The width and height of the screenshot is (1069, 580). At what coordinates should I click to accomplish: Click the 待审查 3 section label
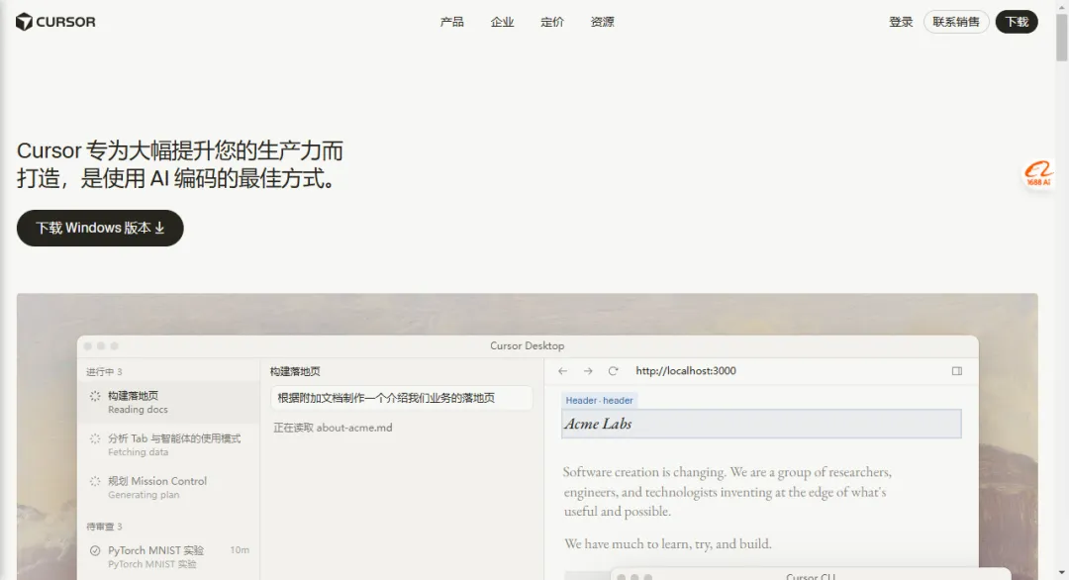tap(104, 527)
